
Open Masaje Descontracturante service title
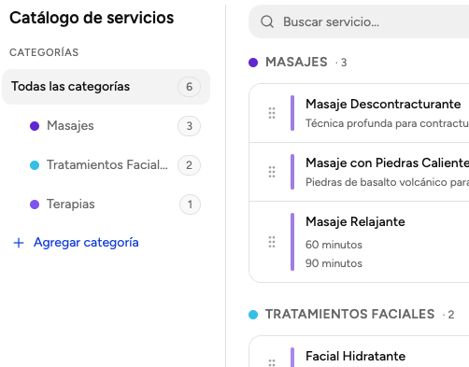tap(383, 104)
